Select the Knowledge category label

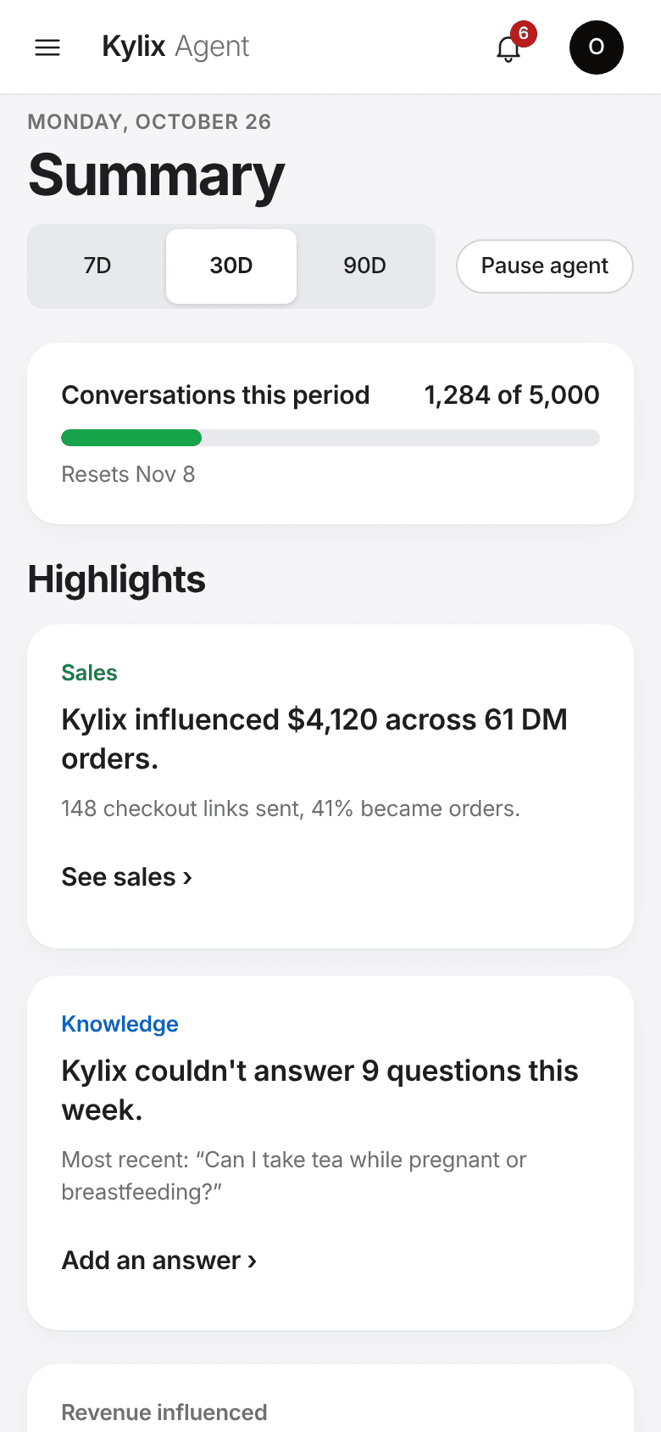click(x=120, y=1024)
